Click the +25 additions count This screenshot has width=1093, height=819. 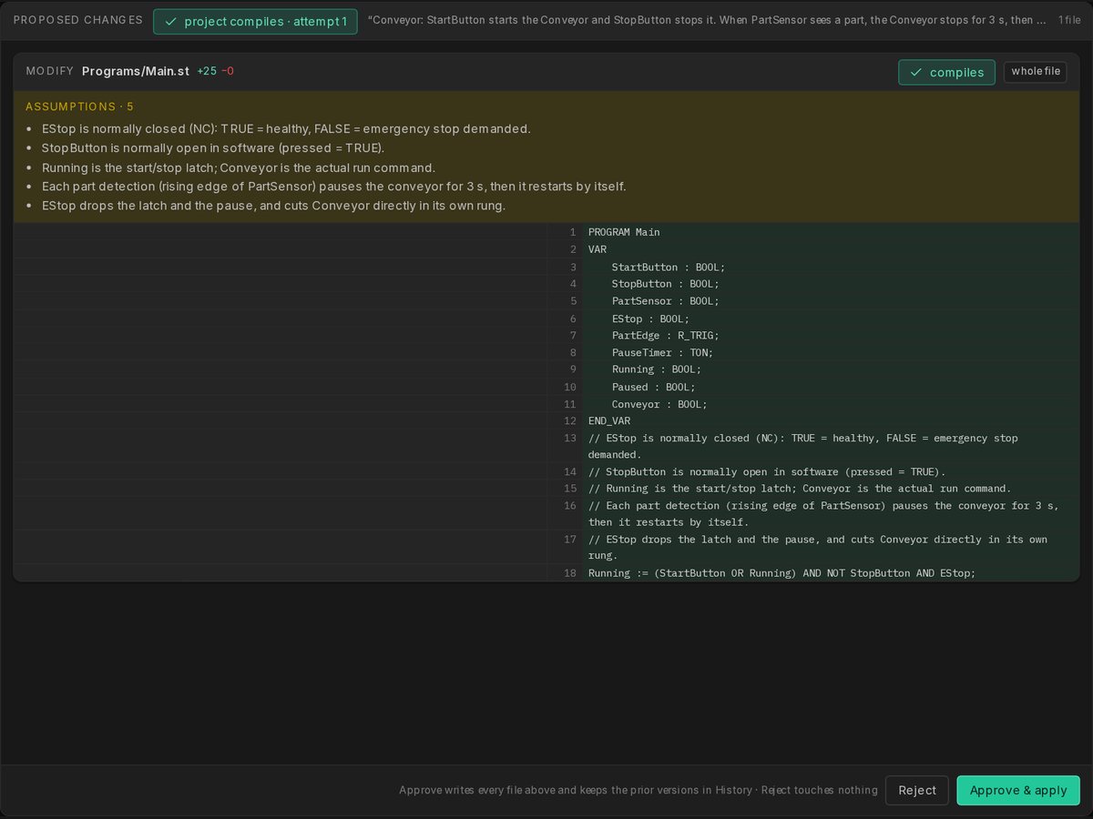(x=207, y=71)
